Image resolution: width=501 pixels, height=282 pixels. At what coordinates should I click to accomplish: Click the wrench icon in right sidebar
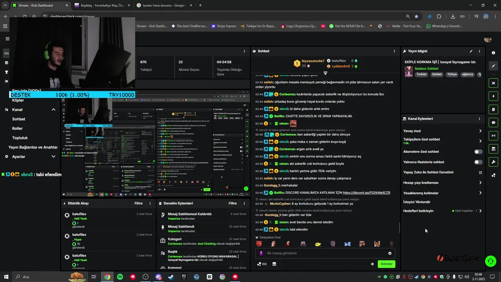tap(494, 162)
